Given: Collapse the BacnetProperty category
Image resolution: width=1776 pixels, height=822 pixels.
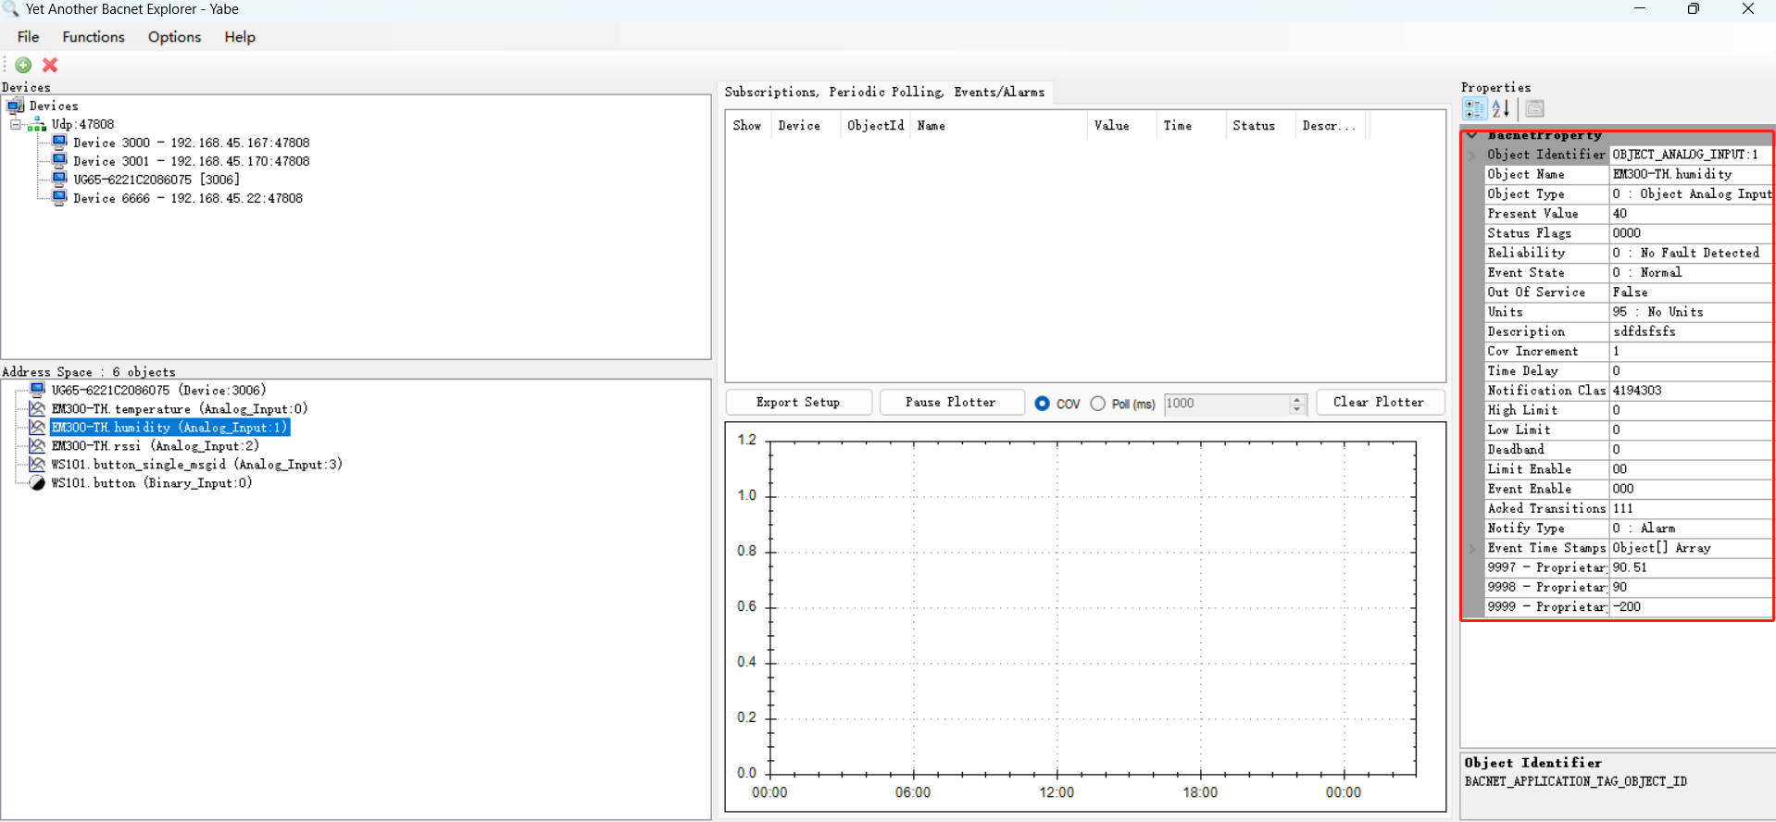Looking at the screenshot, I should click(x=1472, y=135).
